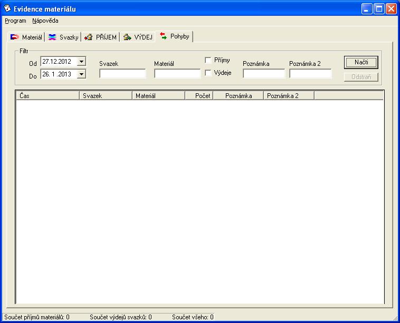
Task: Click into the Poznámka filter field
Action: (264, 74)
